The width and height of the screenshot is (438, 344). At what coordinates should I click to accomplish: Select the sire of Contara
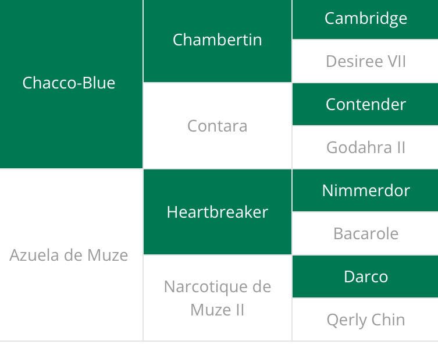[365, 104]
